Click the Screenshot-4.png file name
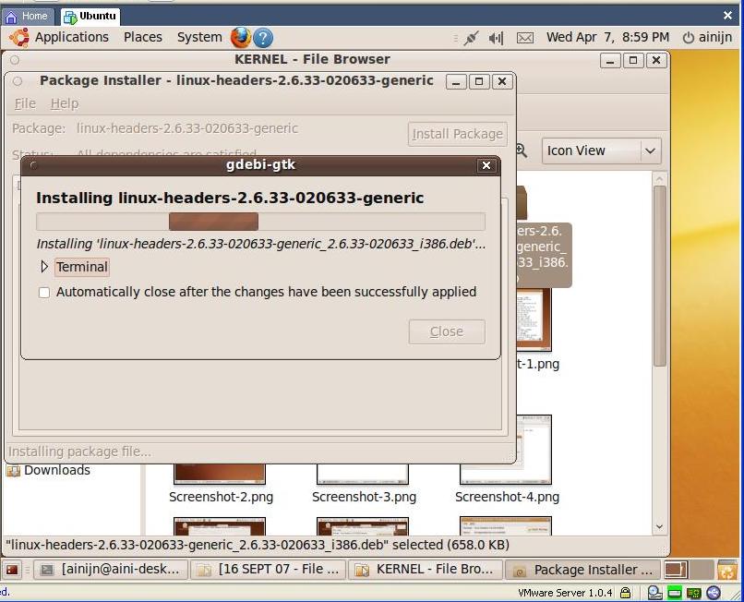Viewport: 744px width, 602px height. coord(507,497)
